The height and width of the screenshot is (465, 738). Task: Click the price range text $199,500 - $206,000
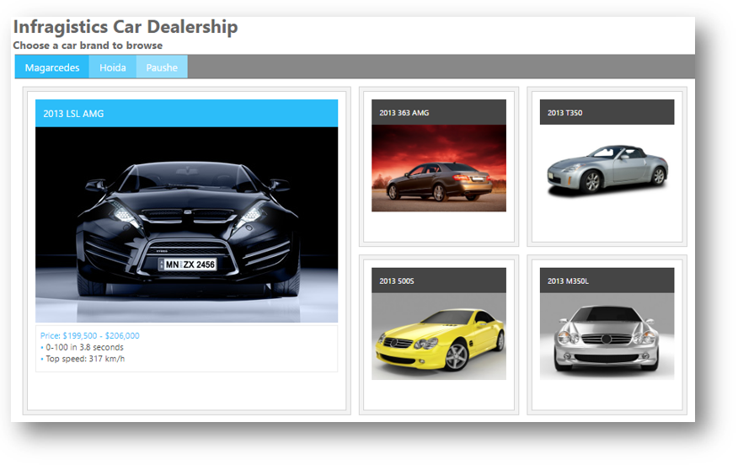coord(90,335)
